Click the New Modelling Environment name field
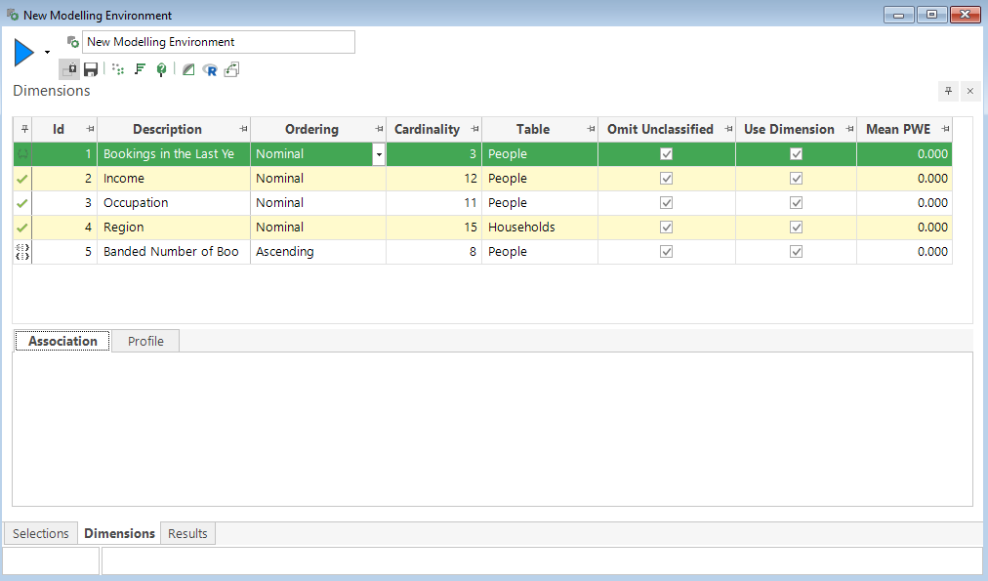Viewport: 988px width, 581px height. 219,42
